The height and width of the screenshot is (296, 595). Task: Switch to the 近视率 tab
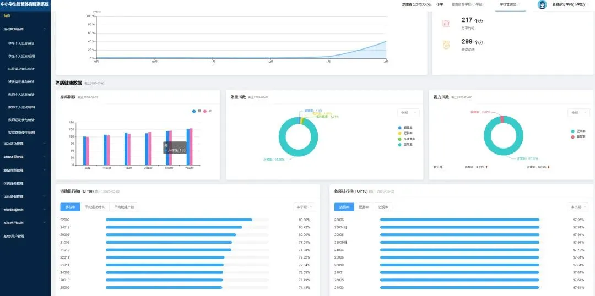tap(383, 207)
